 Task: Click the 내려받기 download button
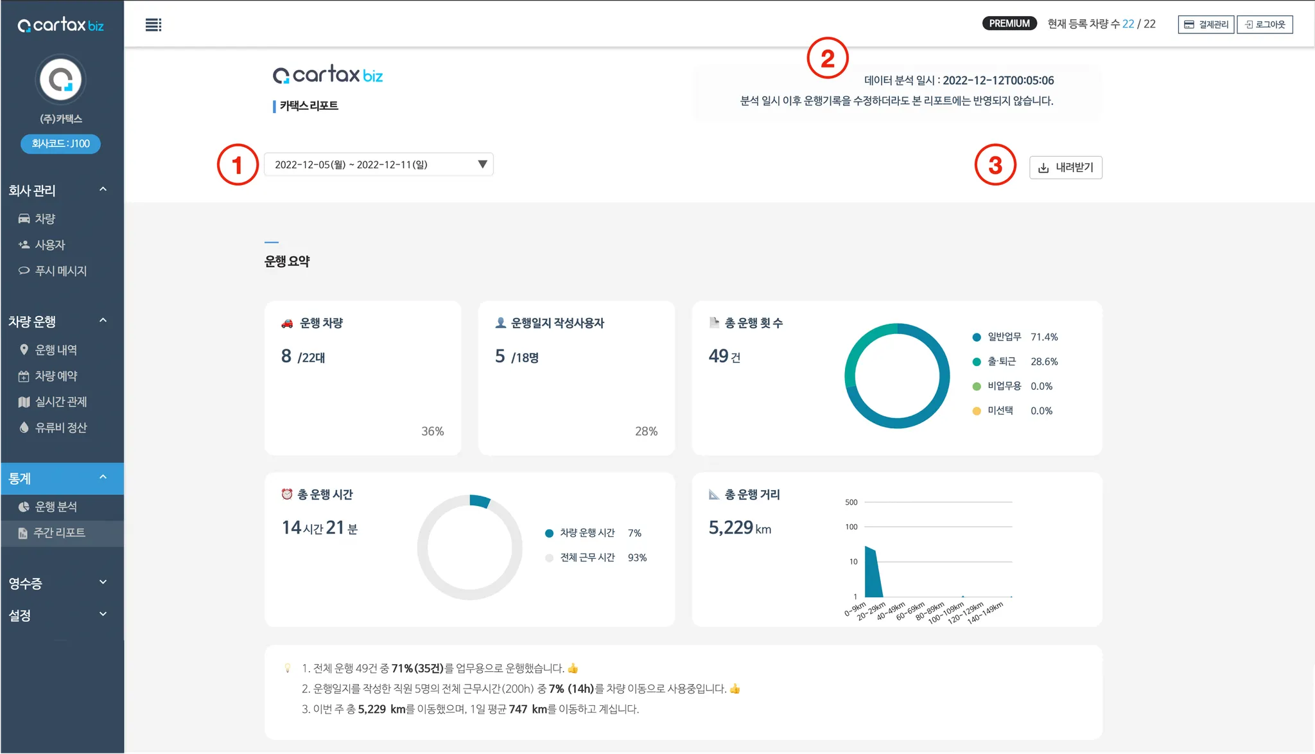pos(1065,168)
